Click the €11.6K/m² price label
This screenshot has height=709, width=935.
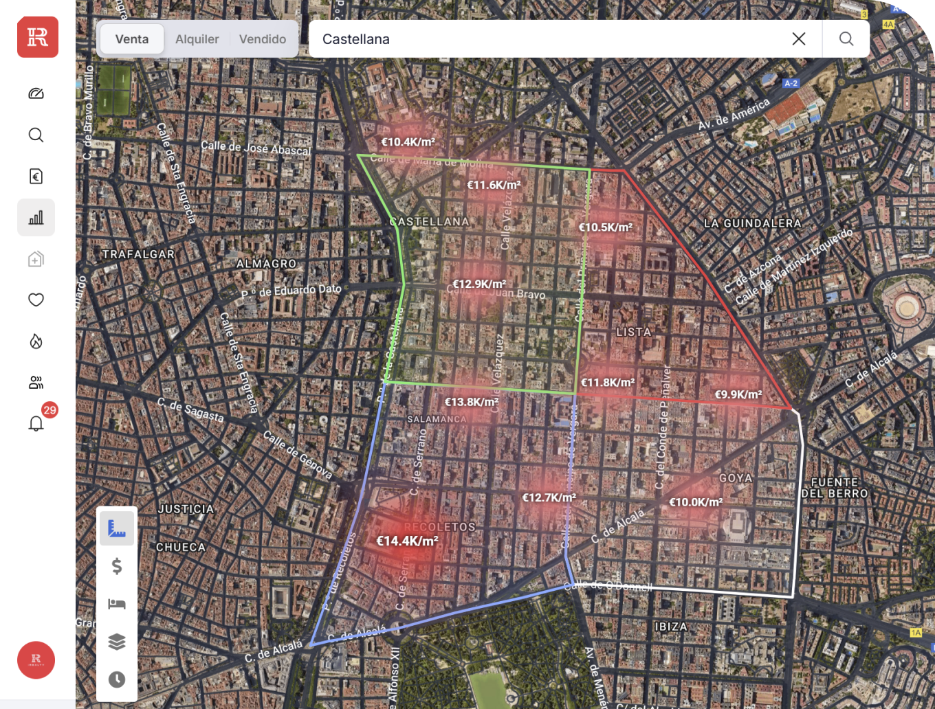[x=494, y=185]
